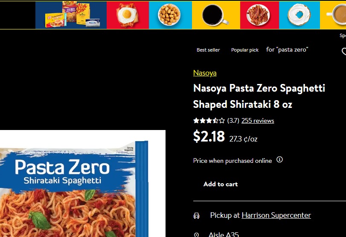Click the tater tots bowl image

[x=170, y=15]
